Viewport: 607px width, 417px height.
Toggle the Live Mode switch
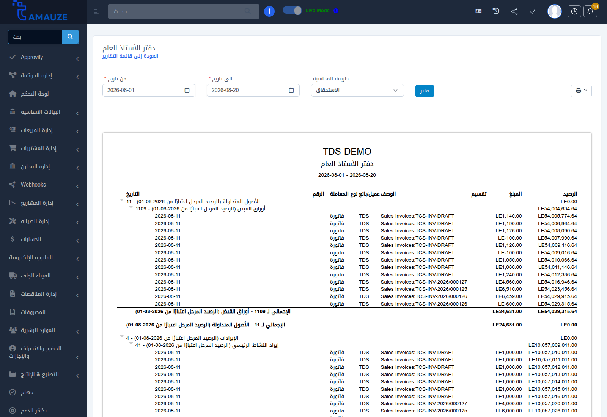coord(292,11)
